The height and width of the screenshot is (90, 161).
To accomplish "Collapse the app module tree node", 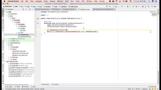I will tap(5, 12).
